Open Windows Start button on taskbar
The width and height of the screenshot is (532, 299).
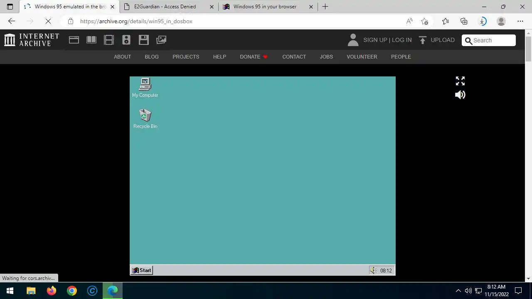pyautogui.click(x=10, y=291)
